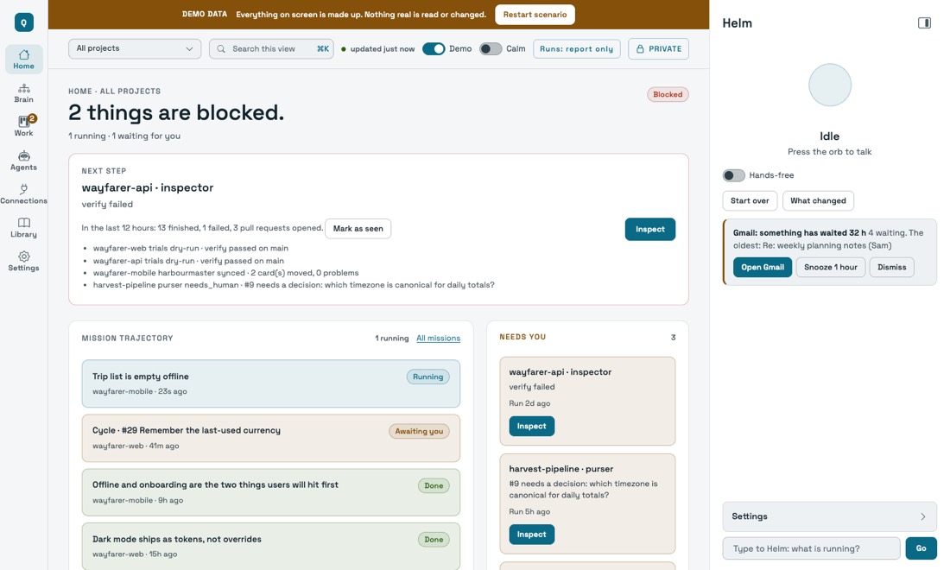Click the wayfarer-api trials dry-run bullet
950x570 pixels.
pyautogui.click(x=188, y=261)
